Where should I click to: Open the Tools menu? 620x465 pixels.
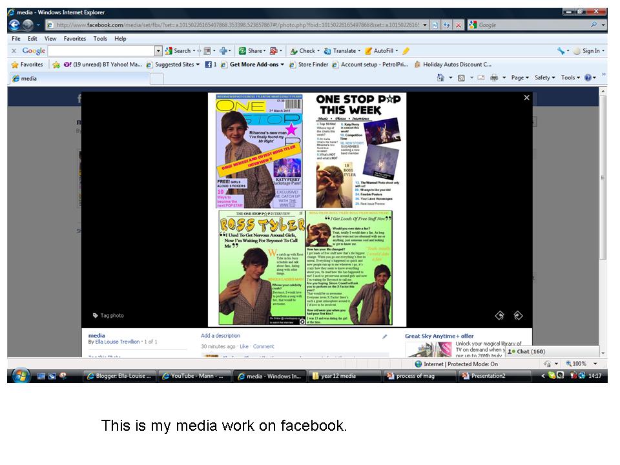tap(100, 39)
